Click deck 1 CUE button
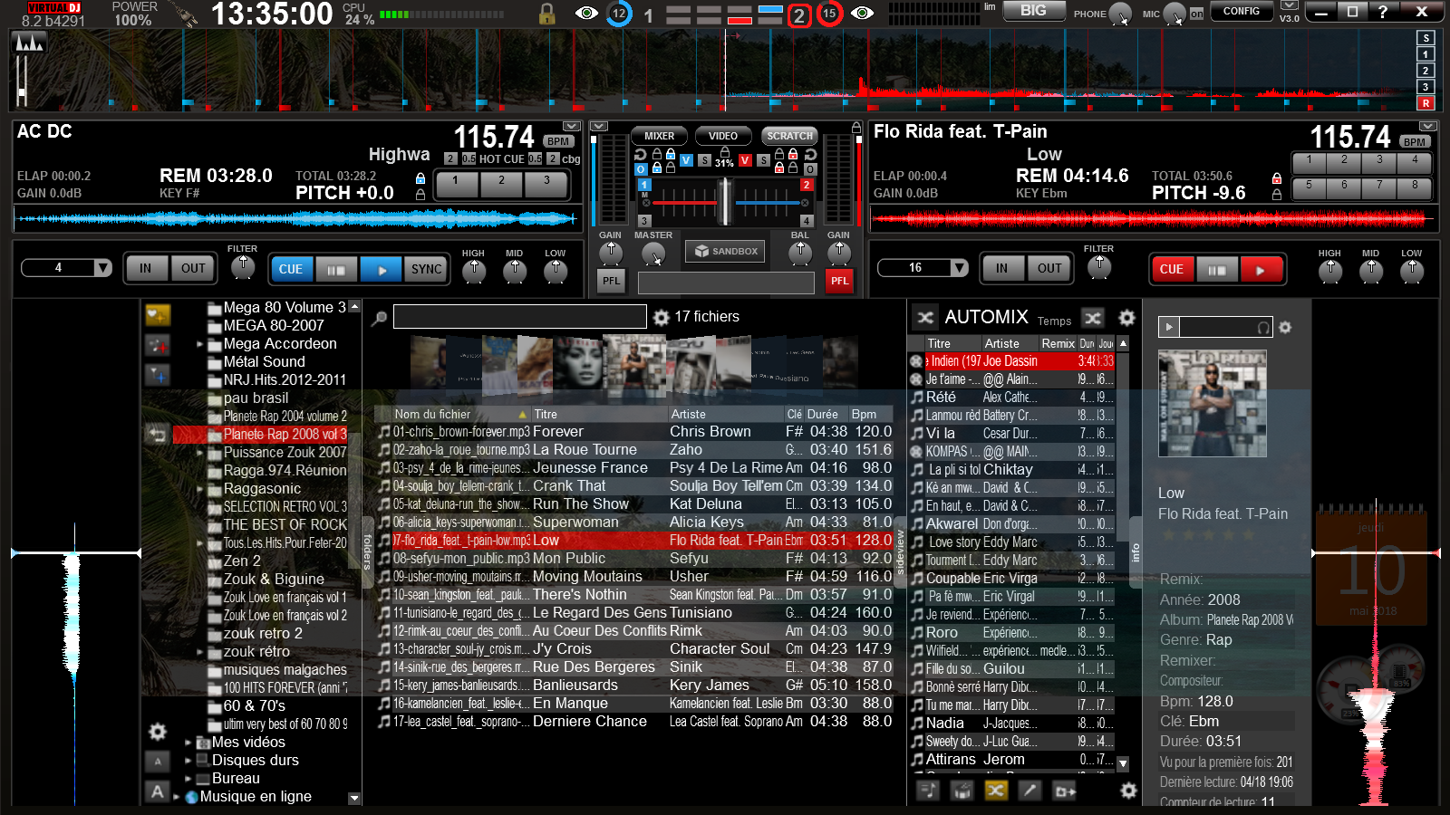Image resolution: width=1450 pixels, height=815 pixels. point(291,269)
